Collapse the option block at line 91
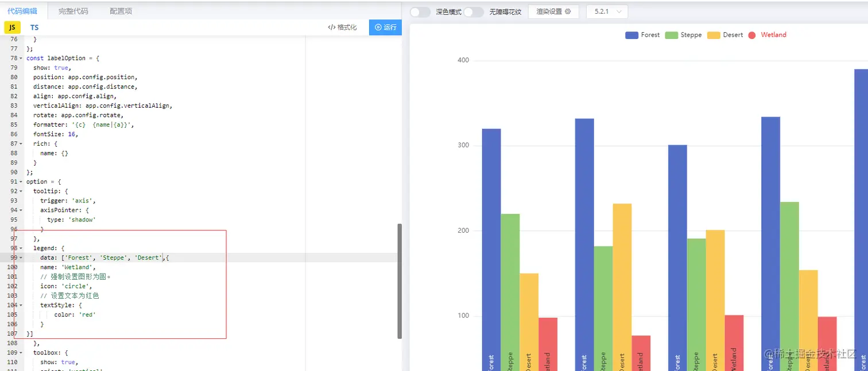 (21, 182)
